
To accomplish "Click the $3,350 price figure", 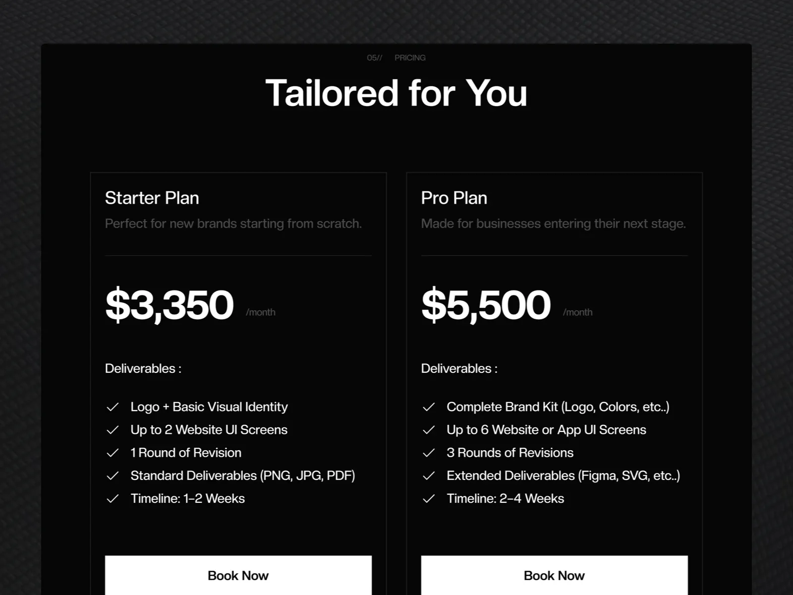I will [170, 304].
